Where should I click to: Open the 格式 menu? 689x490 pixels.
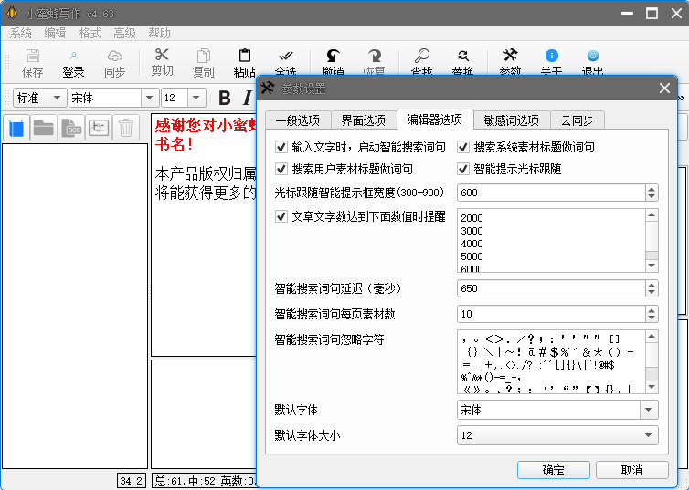tap(90, 34)
